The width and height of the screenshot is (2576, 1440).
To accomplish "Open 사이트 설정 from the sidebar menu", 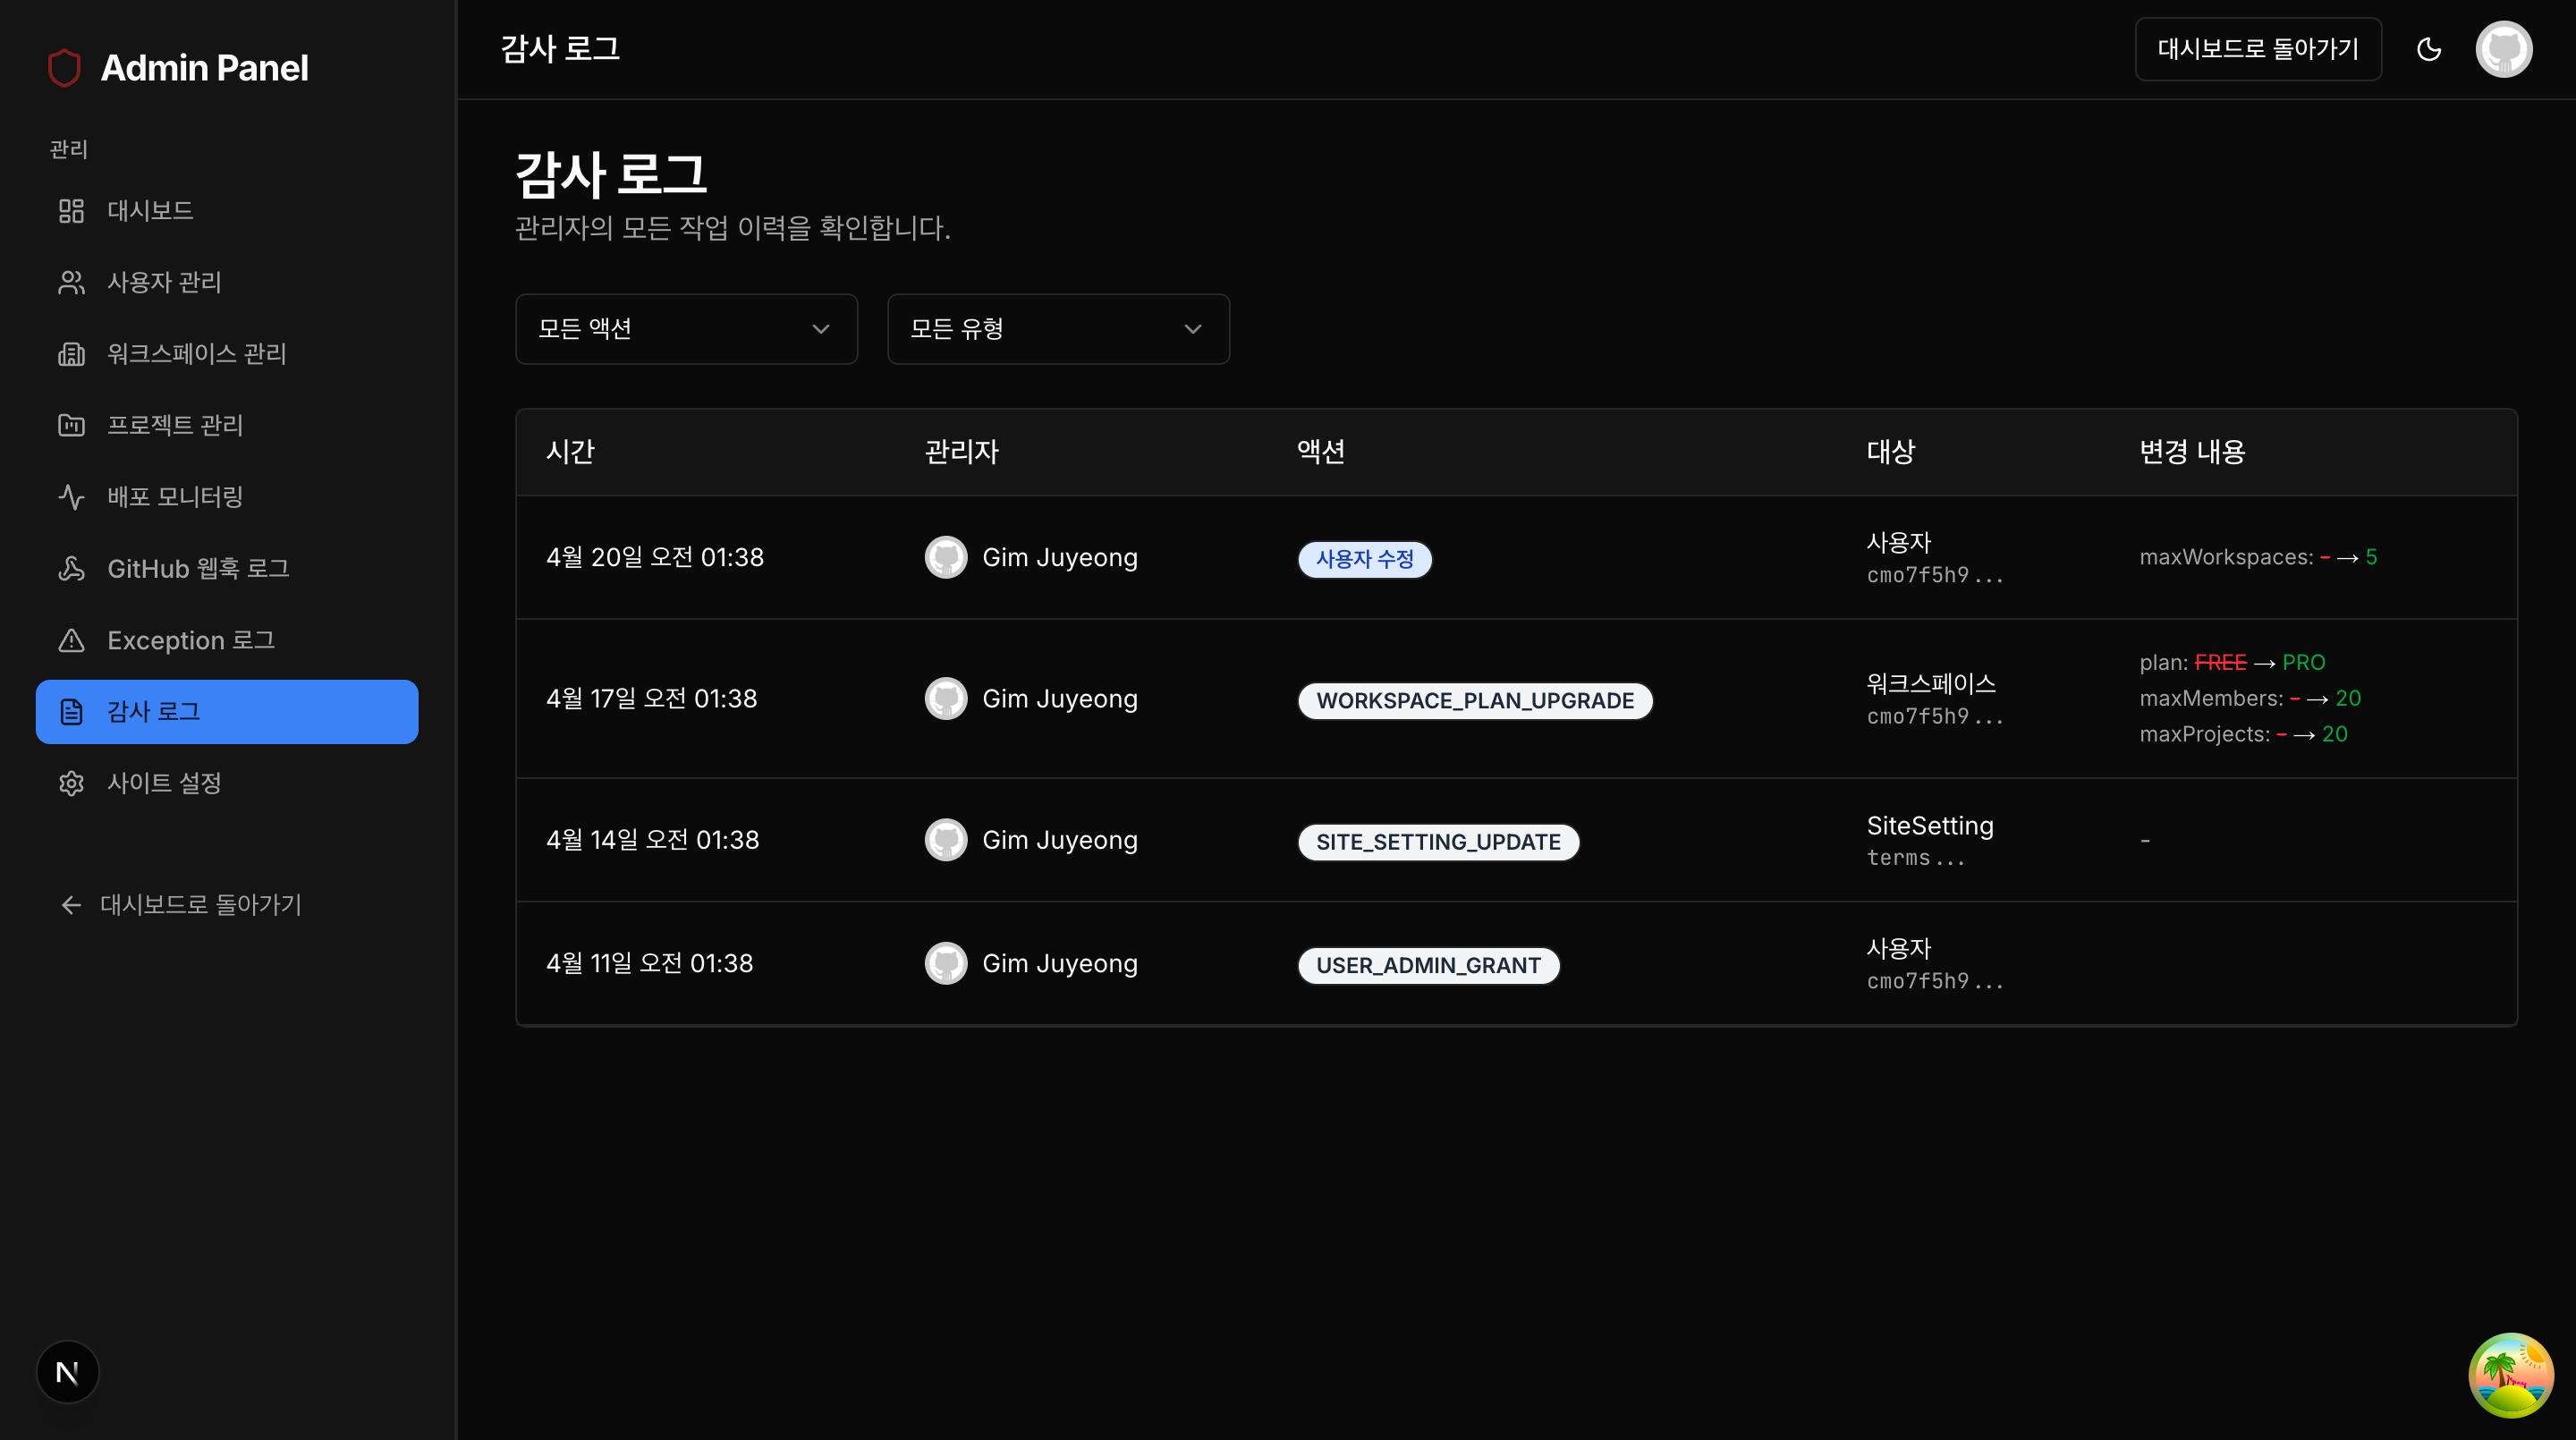I will pos(165,783).
